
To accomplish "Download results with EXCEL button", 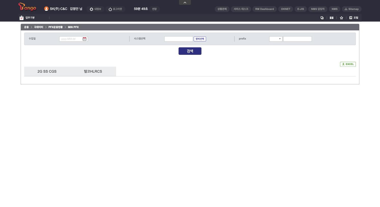I will coord(348,64).
